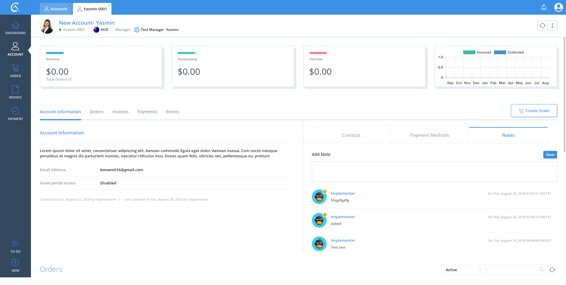Open the three-dot more options menu
The width and height of the screenshot is (566, 285).
click(x=552, y=26)
